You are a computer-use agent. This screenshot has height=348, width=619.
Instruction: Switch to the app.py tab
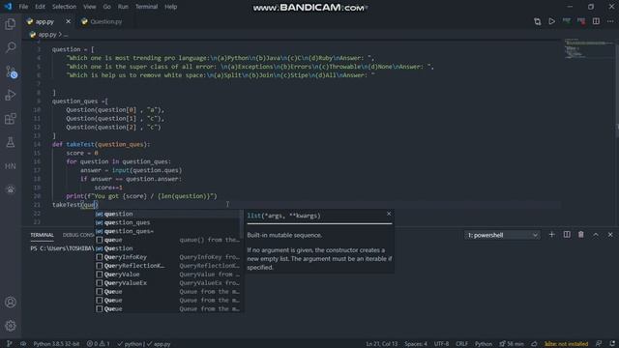[x=44, y=21]
